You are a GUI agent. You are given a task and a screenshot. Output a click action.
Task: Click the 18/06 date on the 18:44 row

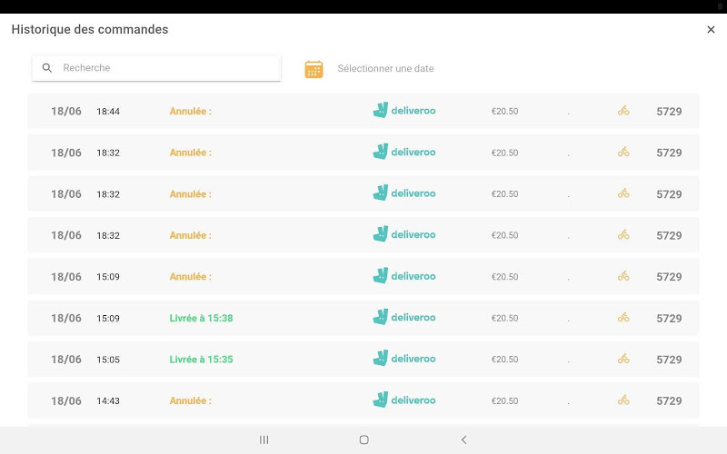pyautogui.click(x=66, y=111)
